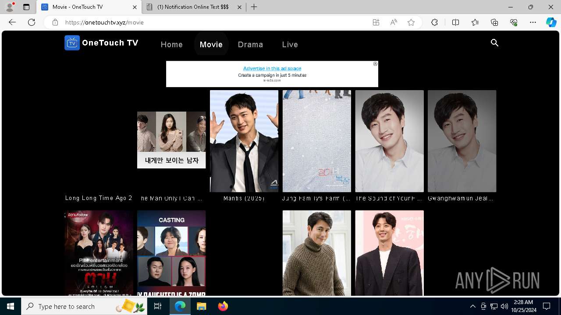Image resolution: width=561 pixels, height=315 pixels.
Task: Open the Drama nav section
Action: click(251, 45)
